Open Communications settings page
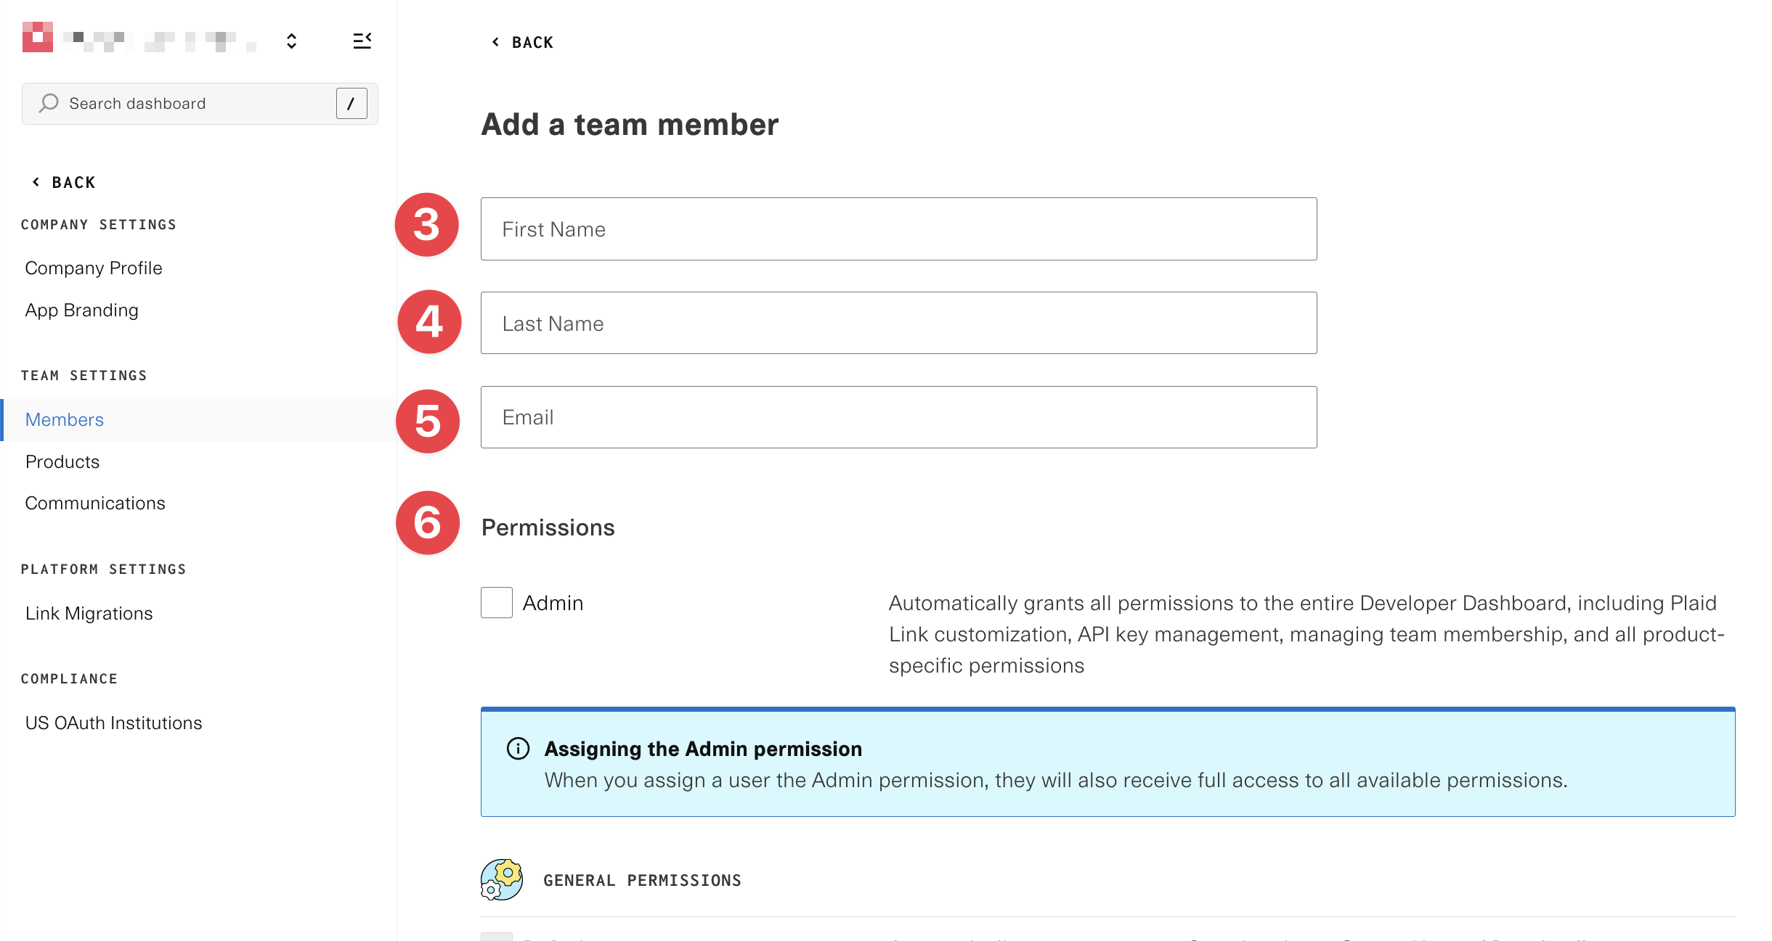1772x941 pixels. pos(95,503)
